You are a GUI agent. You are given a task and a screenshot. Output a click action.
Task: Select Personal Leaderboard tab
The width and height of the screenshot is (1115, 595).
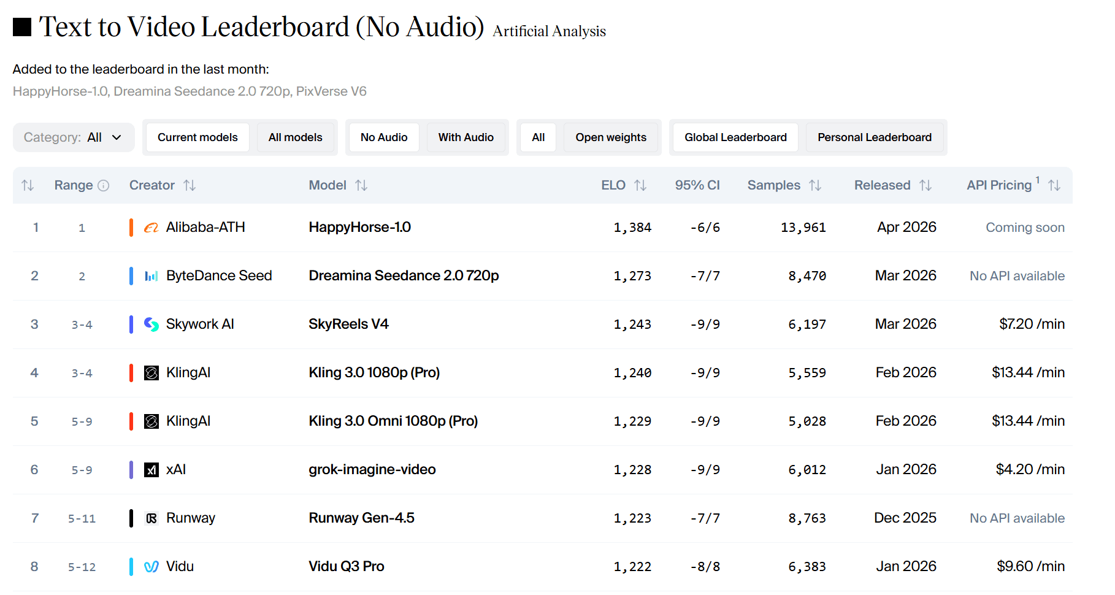coord(874,137)
